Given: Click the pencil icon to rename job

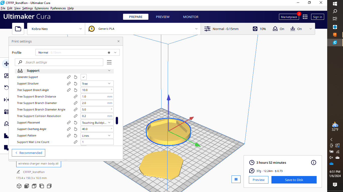Looking at the screenshot, I should coord(18,172).
